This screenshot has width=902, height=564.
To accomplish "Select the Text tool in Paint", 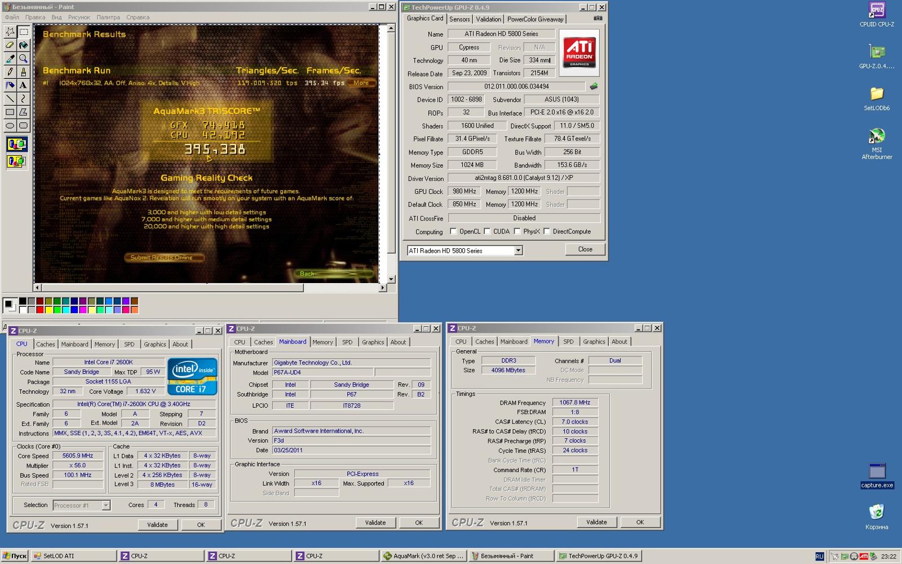I will tap(23, 85).
